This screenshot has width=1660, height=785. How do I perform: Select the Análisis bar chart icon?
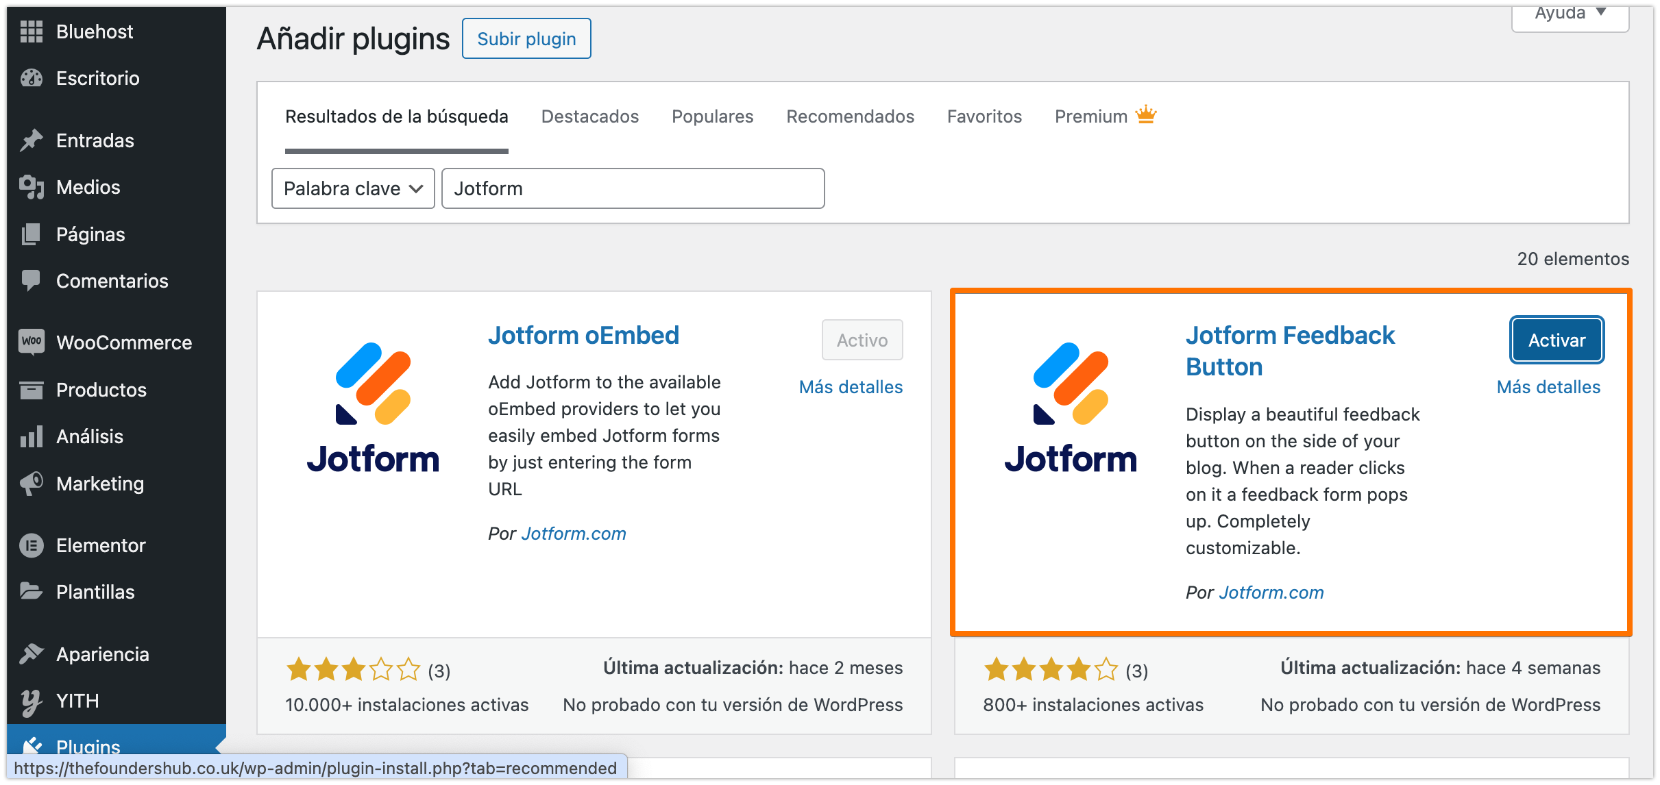(32, 436)
